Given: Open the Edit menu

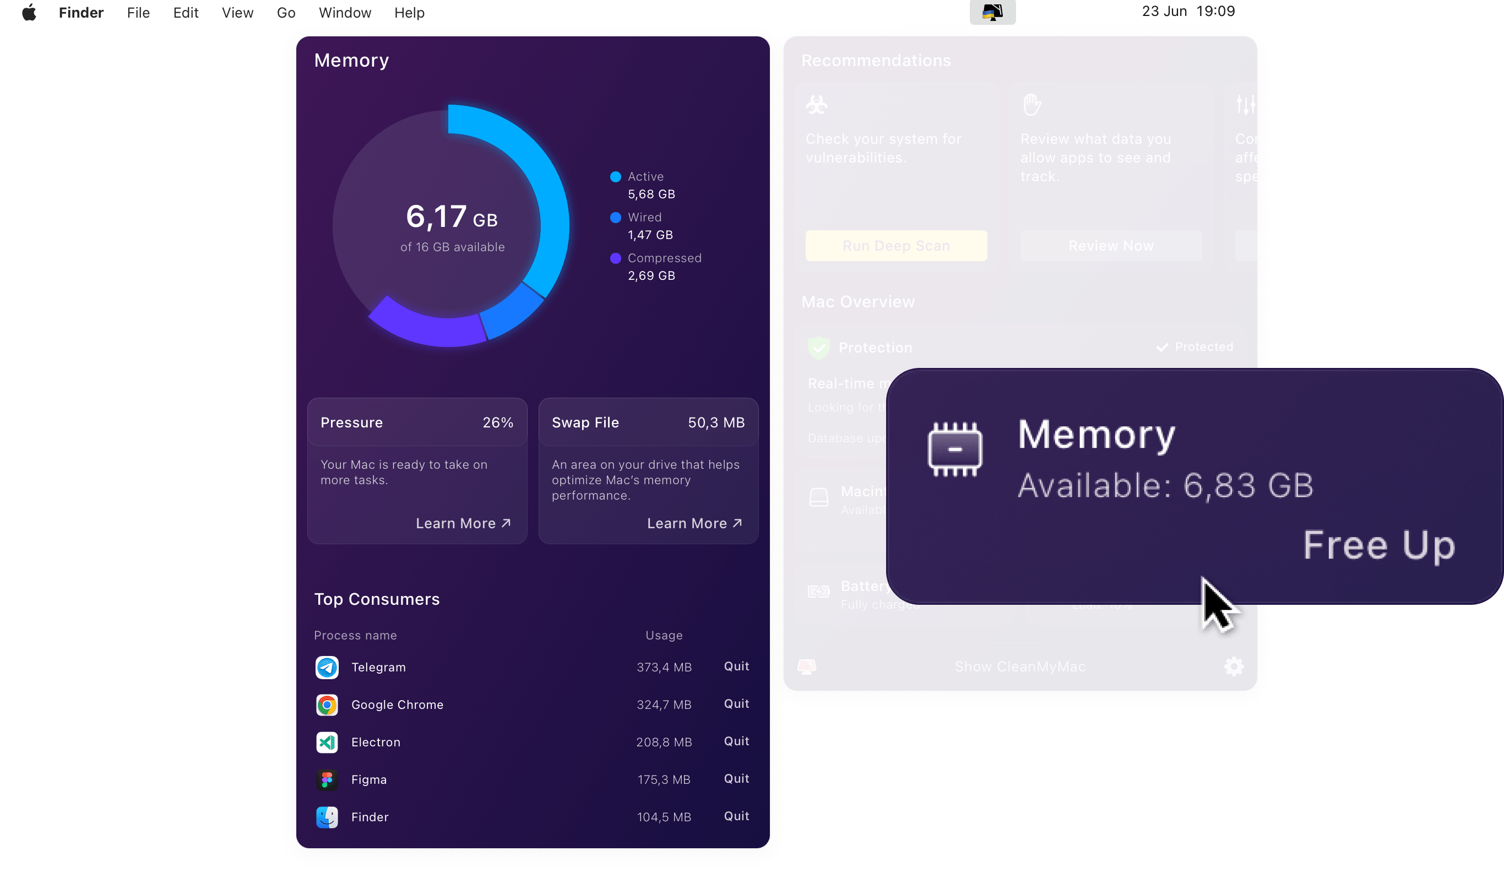Looking at the screenshot, I should pyautogui.click(x=186, y=13).
